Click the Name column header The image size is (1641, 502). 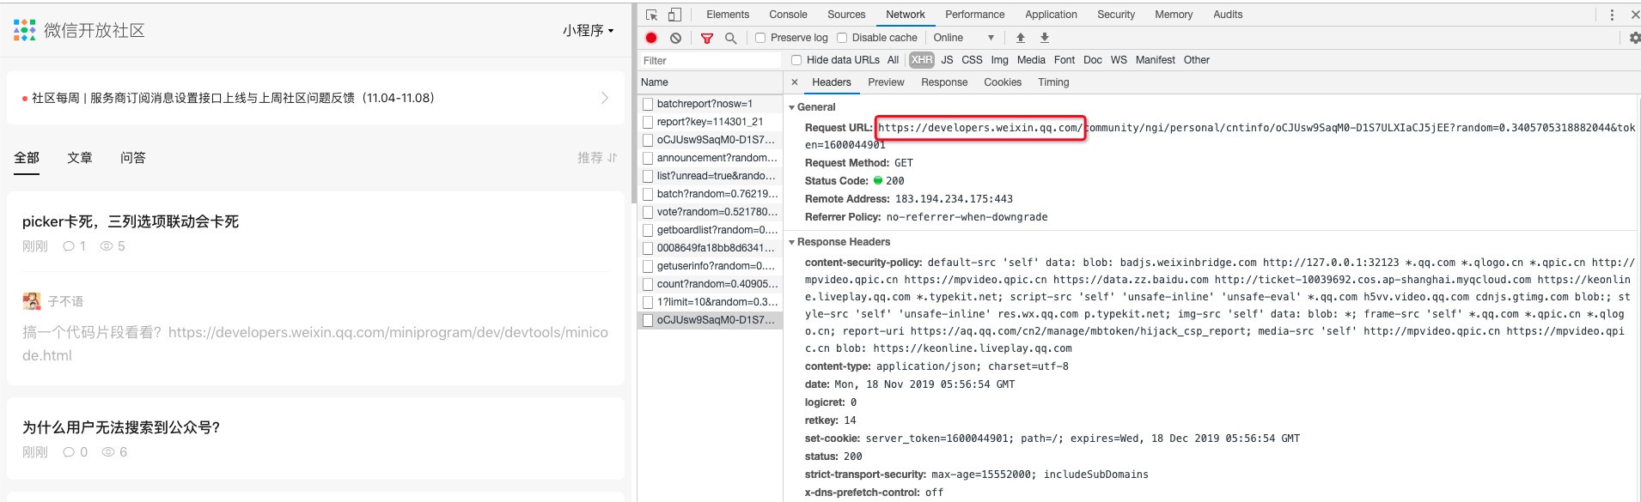(x=710, y=82)
